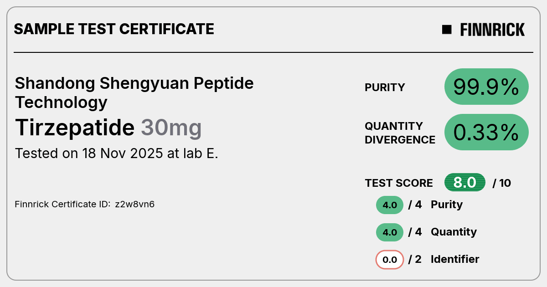Click the black square Finnrick logo icon
547x287 pixels.
pos(447,30)
